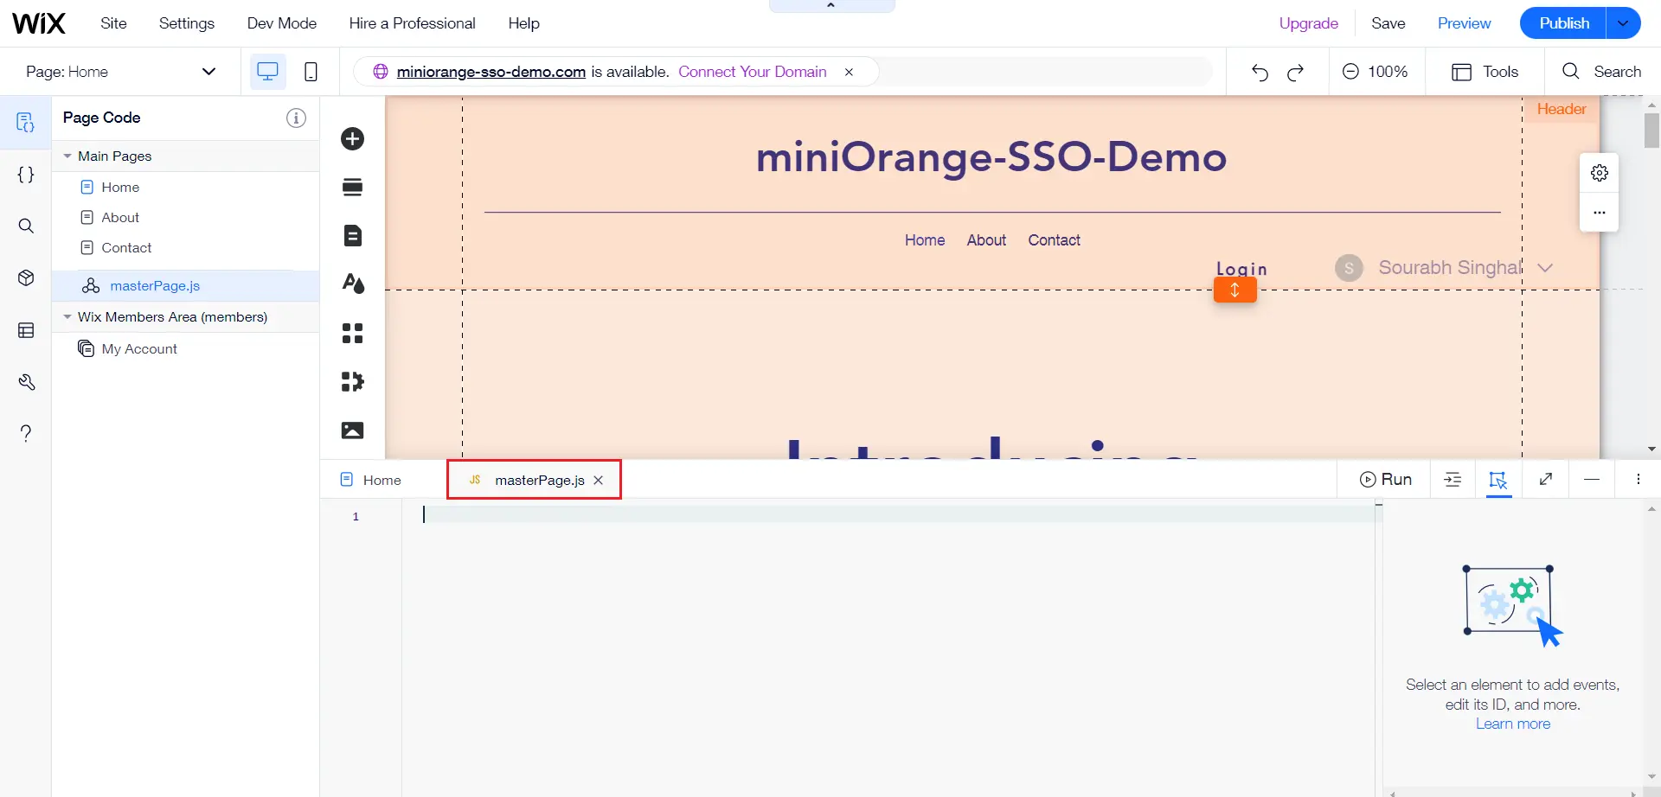Activate the element selector tool in code panel
The height and width of the screenshot is (797, 1661).
click(1499, 479)
